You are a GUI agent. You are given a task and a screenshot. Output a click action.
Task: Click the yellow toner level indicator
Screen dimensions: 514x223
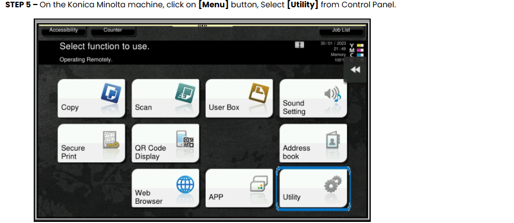pyautogui.click(x=360, y=45)
